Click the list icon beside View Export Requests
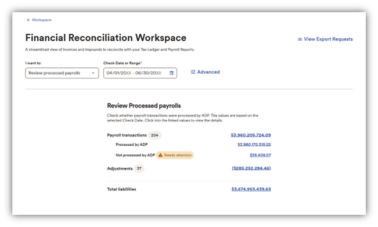Screen dimensions: 378x227 pyautogui.click(x=300, y=39)
